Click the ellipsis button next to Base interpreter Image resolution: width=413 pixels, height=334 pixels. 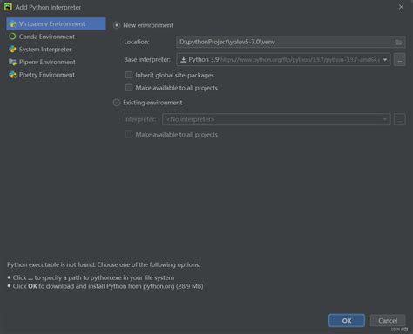click(400, 60)
